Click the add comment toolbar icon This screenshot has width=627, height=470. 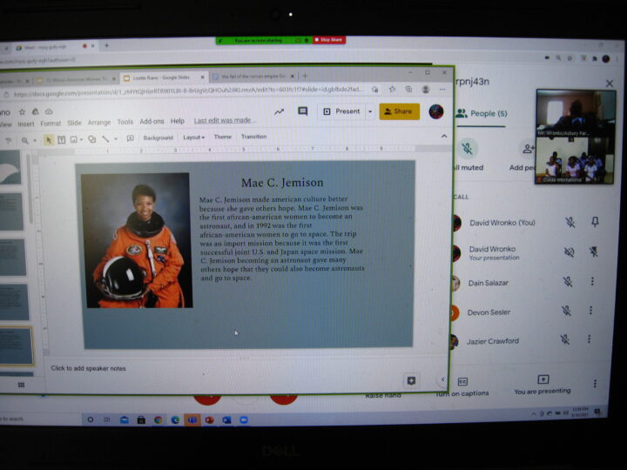[x=130, y=138]
